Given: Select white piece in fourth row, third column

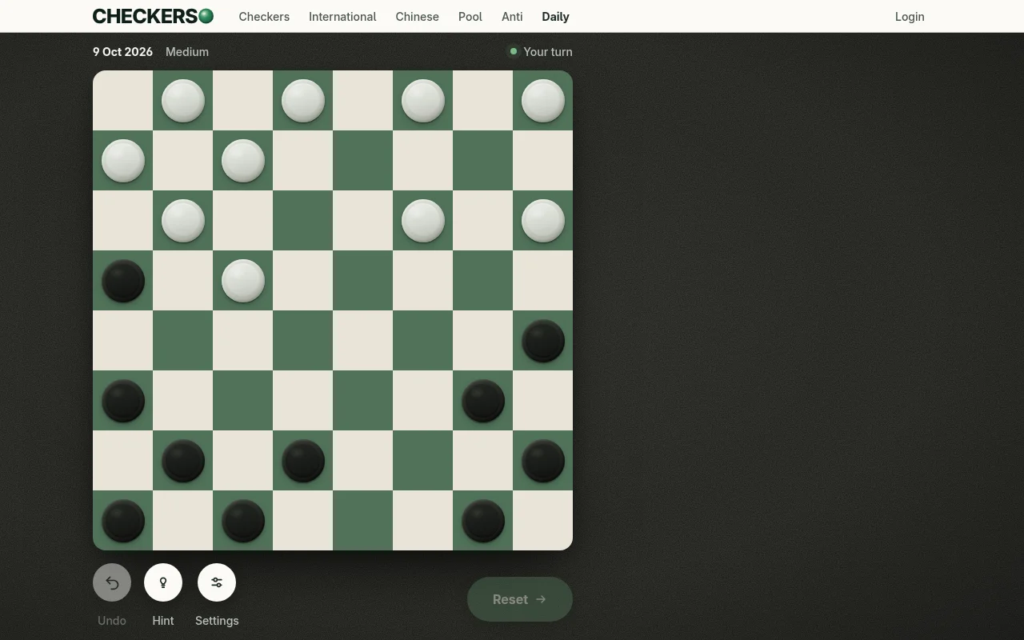Looking at the screenshot, I should [x=243, y=281].
